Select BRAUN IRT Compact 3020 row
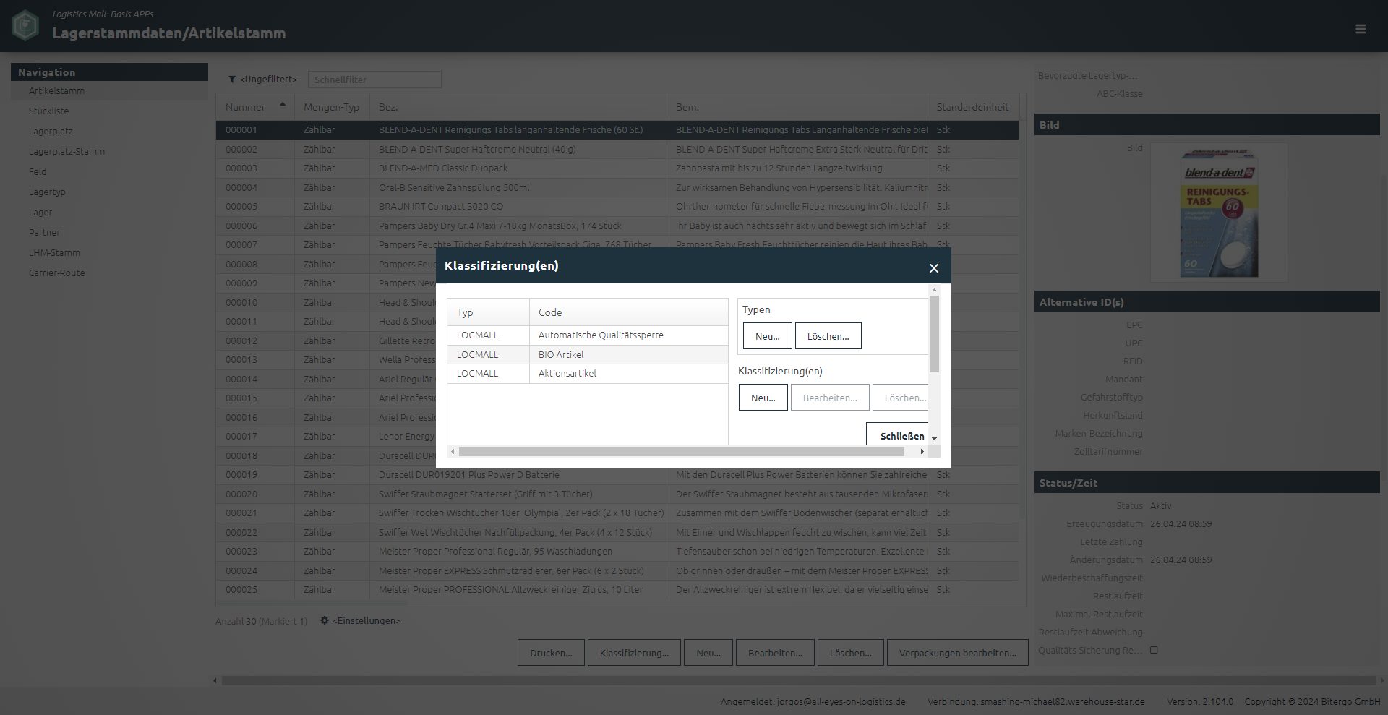The image size is (1388, 715). point(617,207)
